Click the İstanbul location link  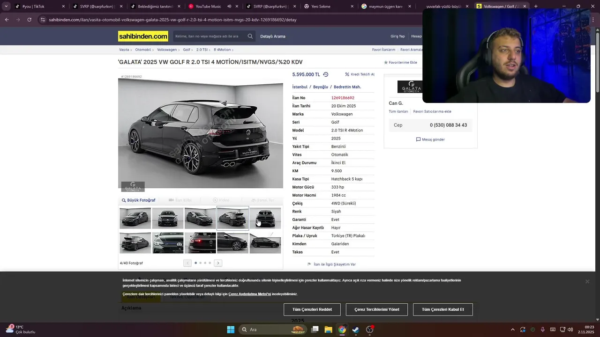tap(300, 87)
